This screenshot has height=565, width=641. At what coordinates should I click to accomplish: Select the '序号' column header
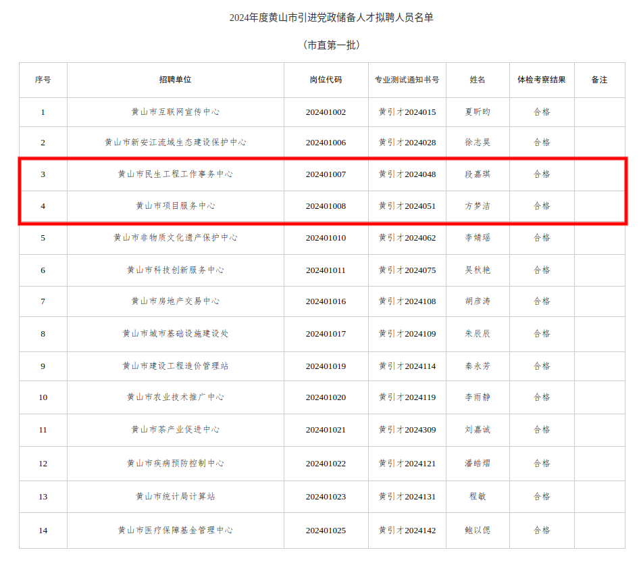point(43,80)
